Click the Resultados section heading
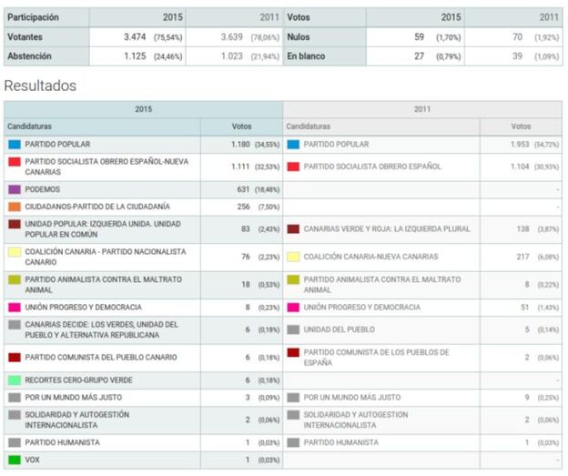 pyautogui.click(x=40, y=86)
